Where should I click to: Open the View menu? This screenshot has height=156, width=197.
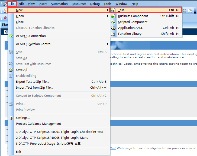pos(31,4)
